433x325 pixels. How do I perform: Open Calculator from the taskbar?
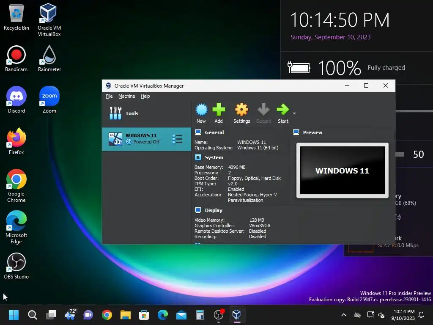(x=200, y=315)
